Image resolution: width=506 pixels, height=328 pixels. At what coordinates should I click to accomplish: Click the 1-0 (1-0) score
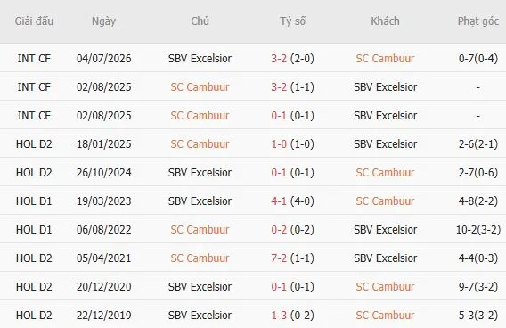(292, 144)
